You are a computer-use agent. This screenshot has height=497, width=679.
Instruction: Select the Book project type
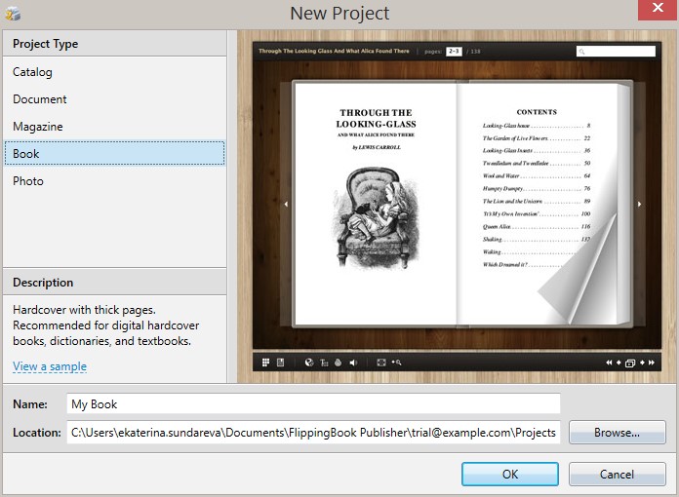[115, 153]
